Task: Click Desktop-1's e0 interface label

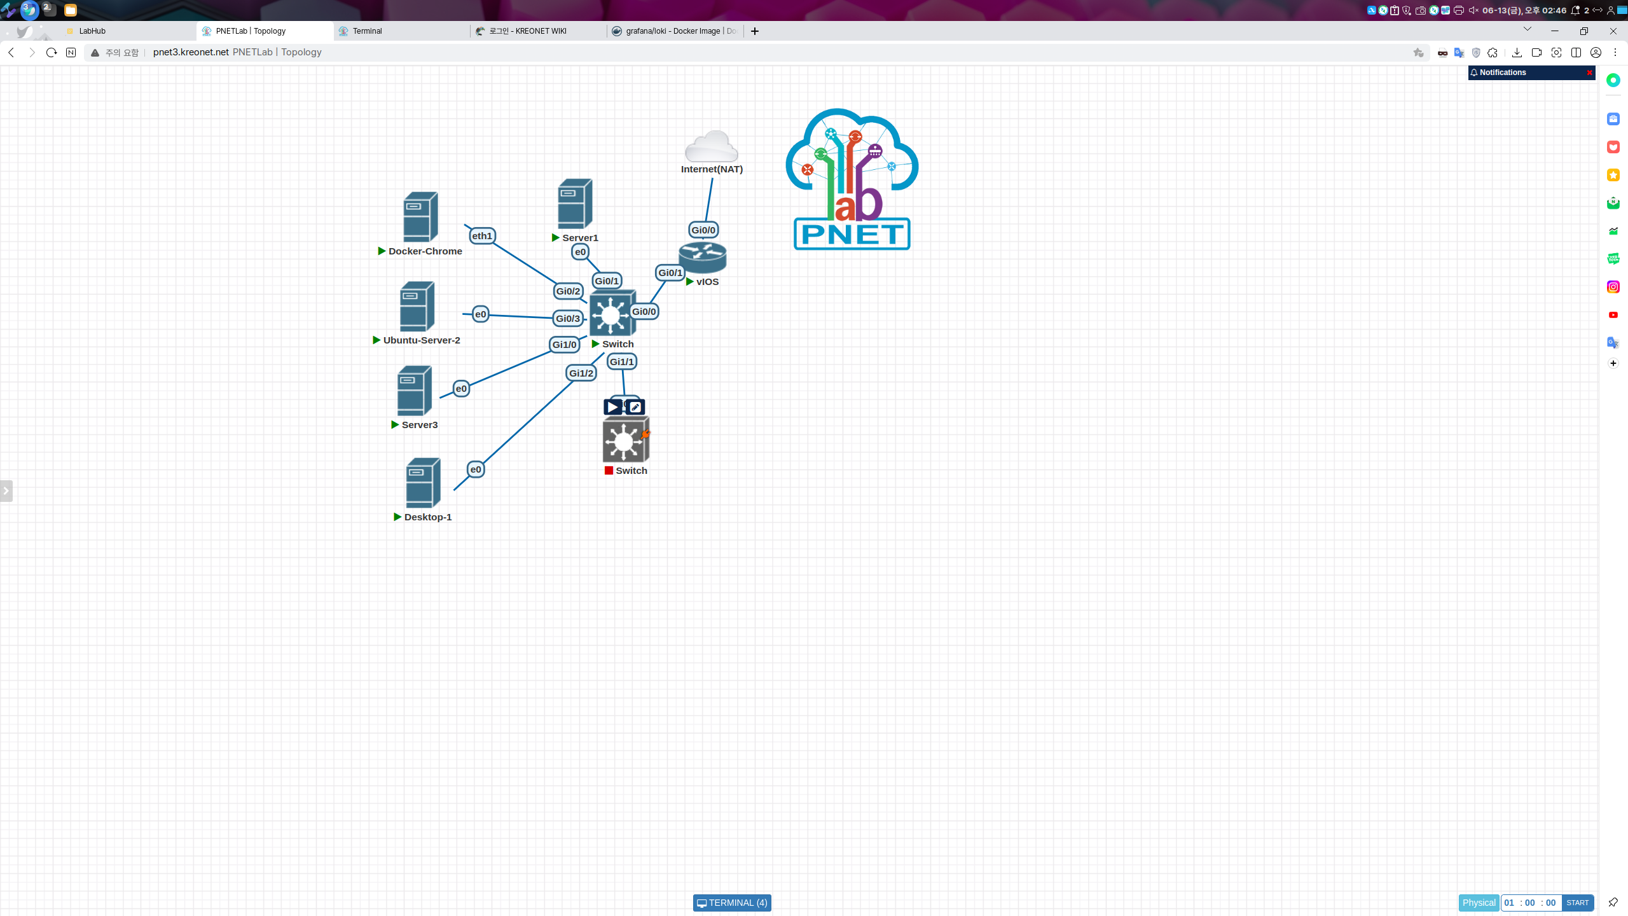Action: pos(476,469)
